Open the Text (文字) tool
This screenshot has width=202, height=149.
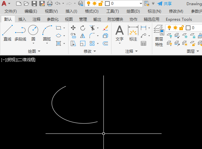[120, 33]
